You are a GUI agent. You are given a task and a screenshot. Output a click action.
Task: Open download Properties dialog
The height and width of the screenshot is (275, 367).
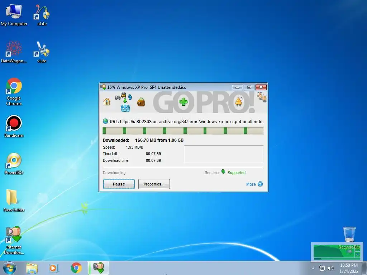(154, 184)
